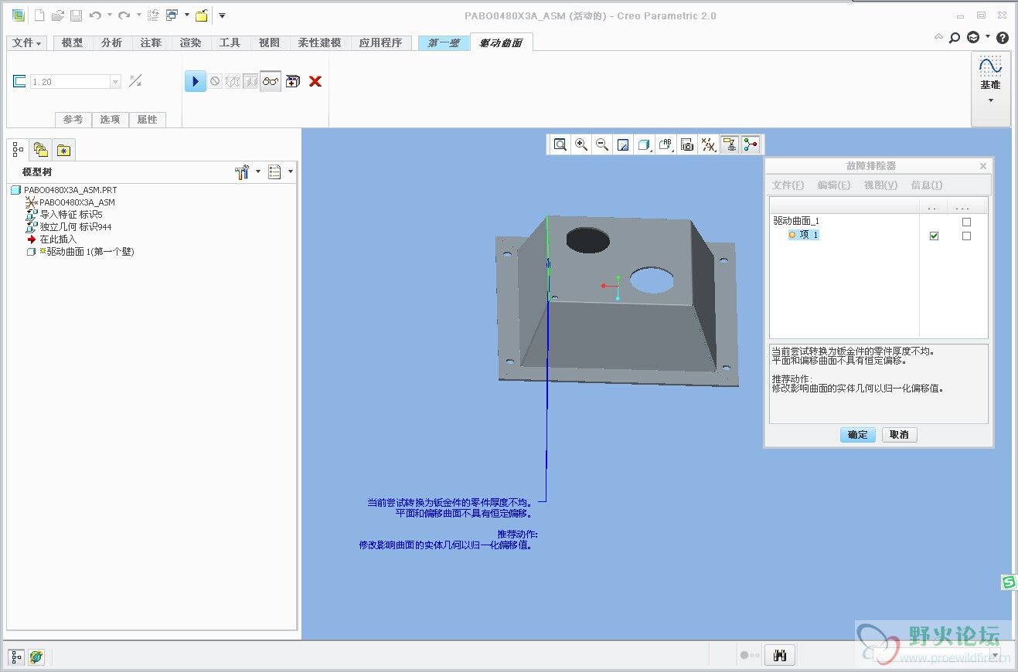Open the 文件 menu
This screenshot has height=672, width=1018.
click(x=27, y=43)
